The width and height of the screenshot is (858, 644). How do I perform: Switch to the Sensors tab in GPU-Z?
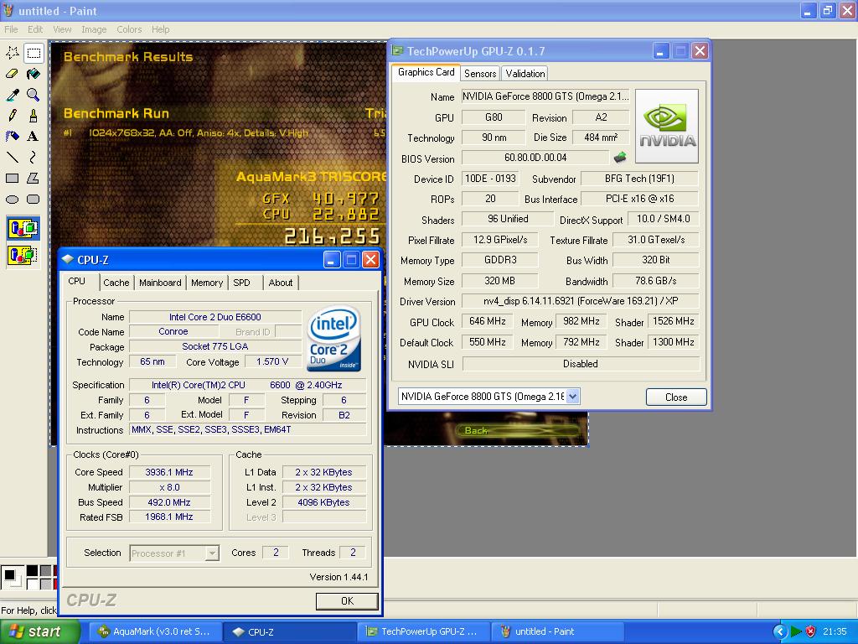[480, 74]
